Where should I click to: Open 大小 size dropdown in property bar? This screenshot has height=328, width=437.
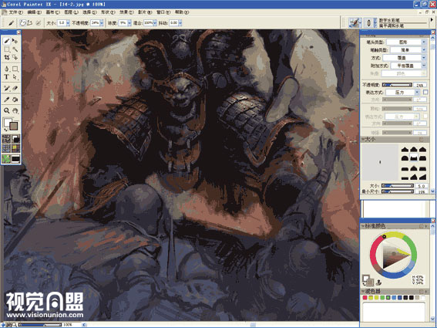68,23
